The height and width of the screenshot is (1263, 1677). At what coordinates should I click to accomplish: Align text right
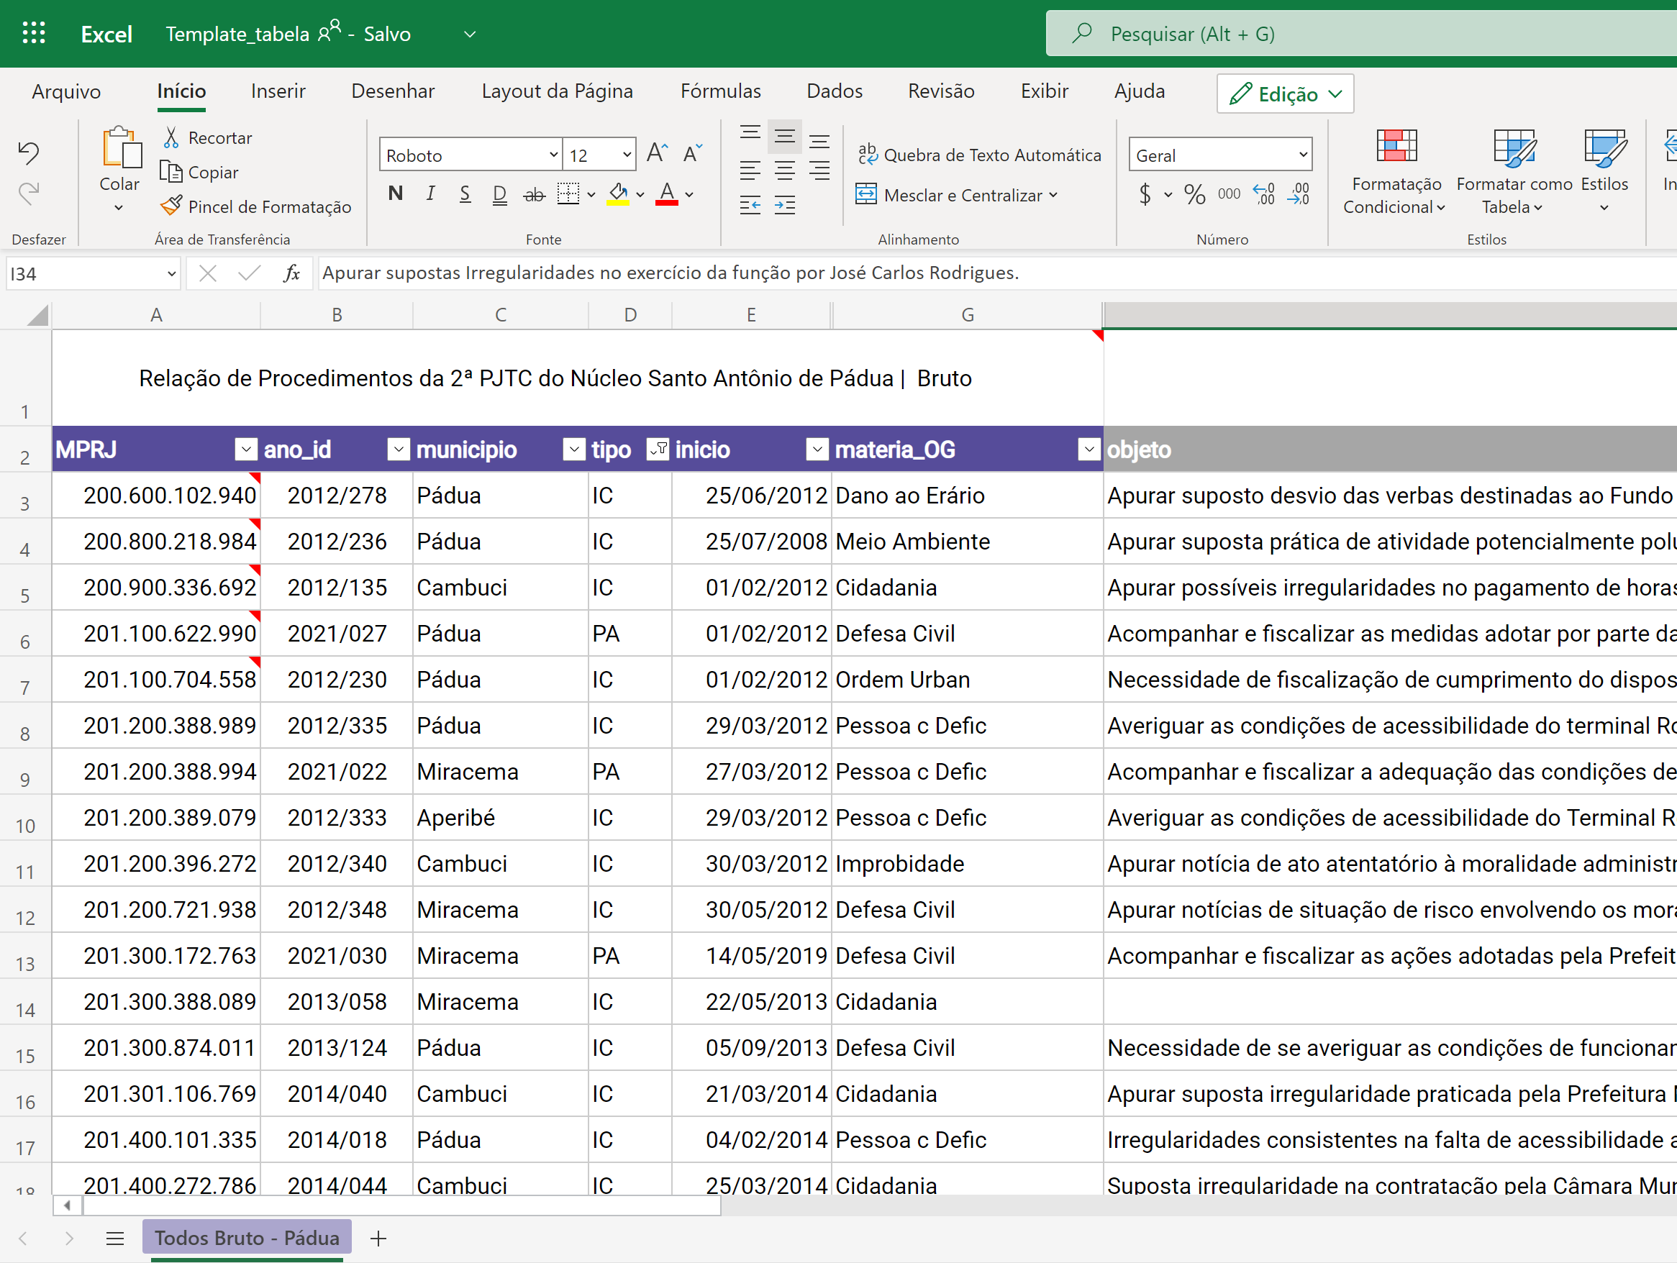(819, 170)
